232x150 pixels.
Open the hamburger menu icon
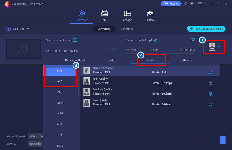[200, 4]
